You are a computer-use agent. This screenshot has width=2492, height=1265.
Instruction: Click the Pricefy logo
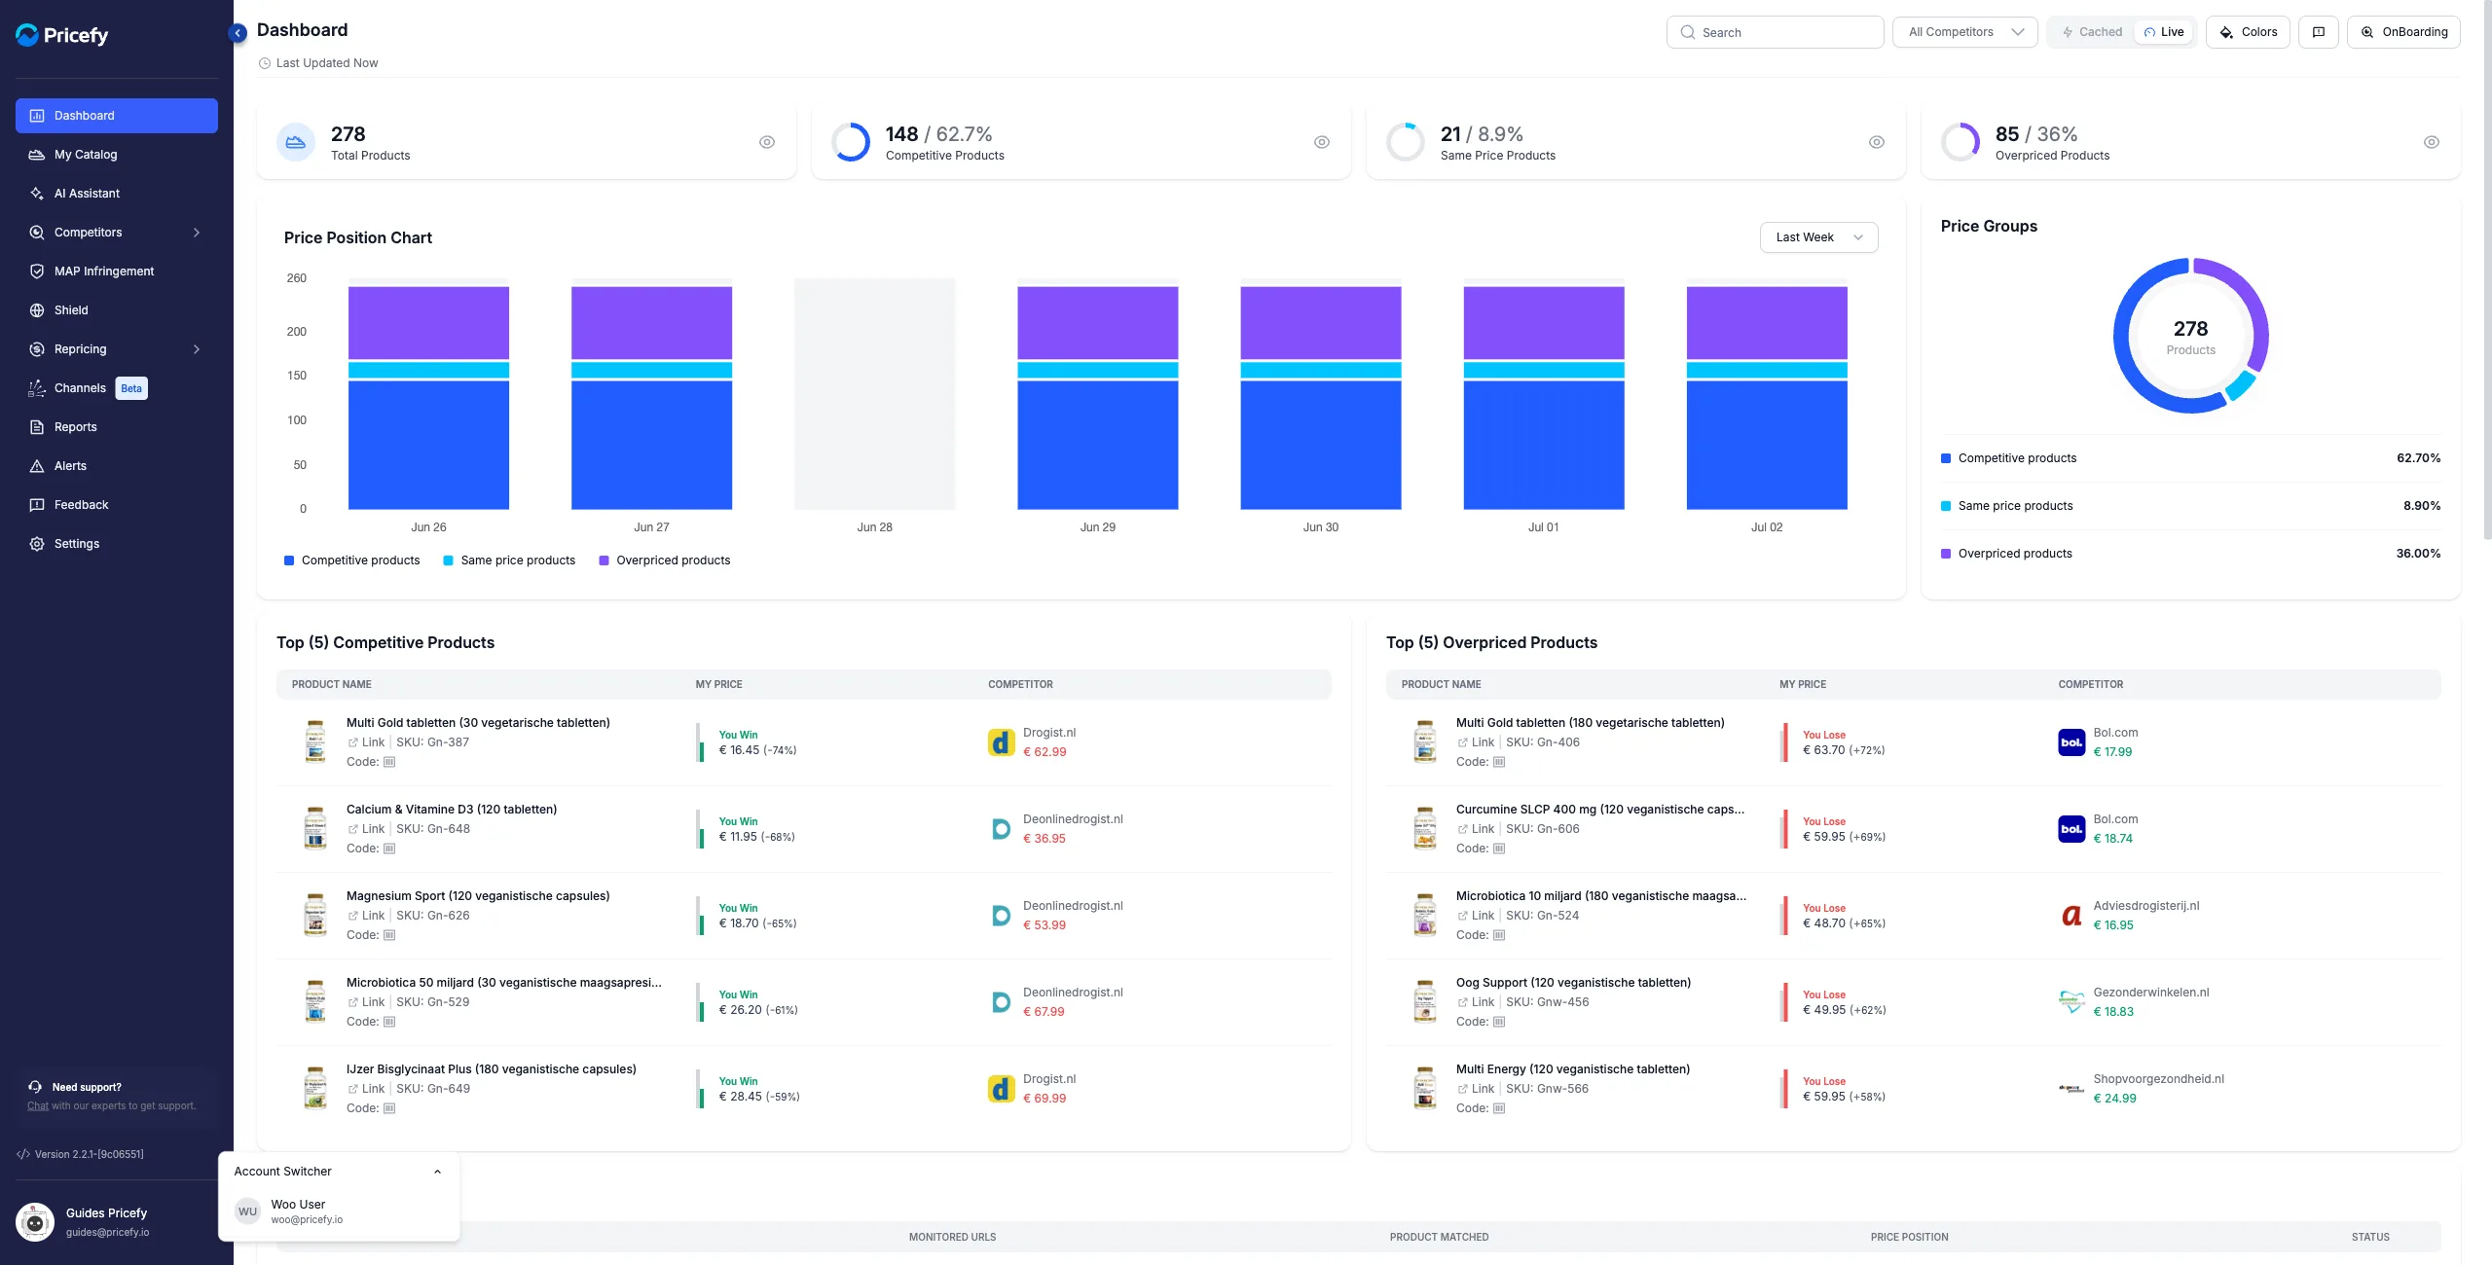coord(62,35)
